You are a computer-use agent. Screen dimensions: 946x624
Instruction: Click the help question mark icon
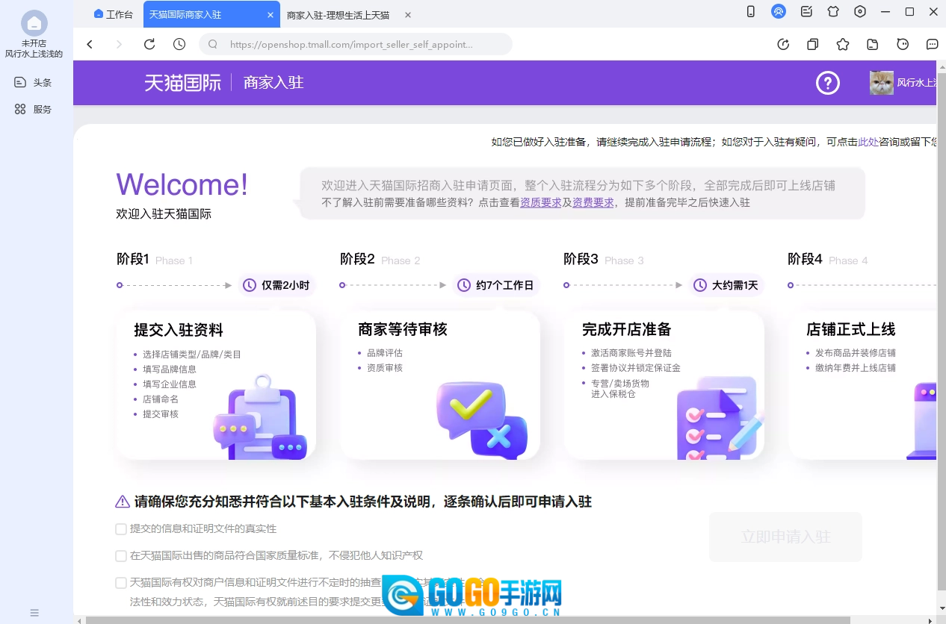coord(827,83)
